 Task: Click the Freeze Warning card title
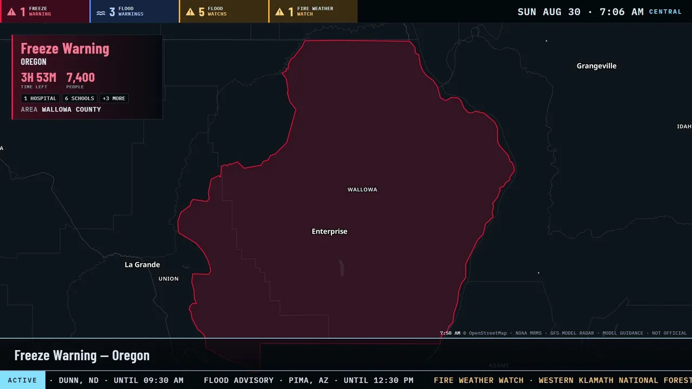coord(65,49)
